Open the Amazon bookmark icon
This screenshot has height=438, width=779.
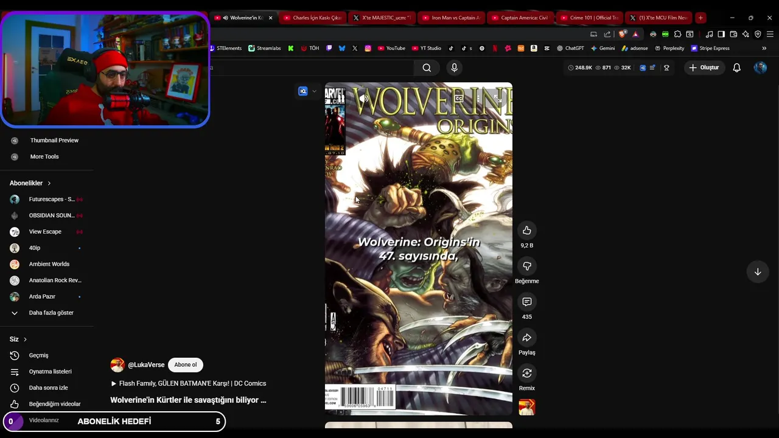pyautogui.click(x=534, y=48)
